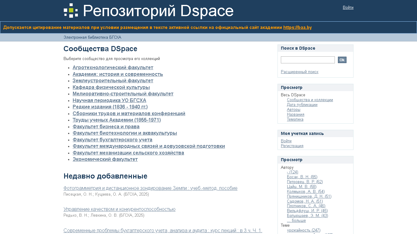Open Кафедра физической культуры community
417x234 pixels.
(x=111, y=87)
